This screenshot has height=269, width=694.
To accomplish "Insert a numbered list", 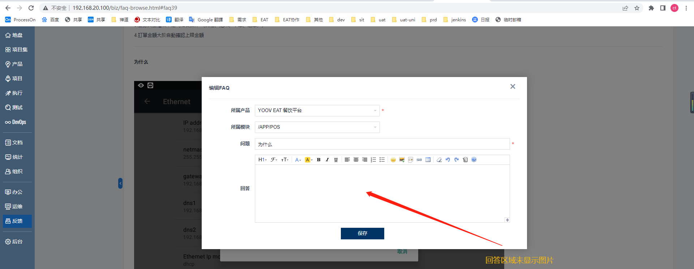I will [x=373, y=160].
